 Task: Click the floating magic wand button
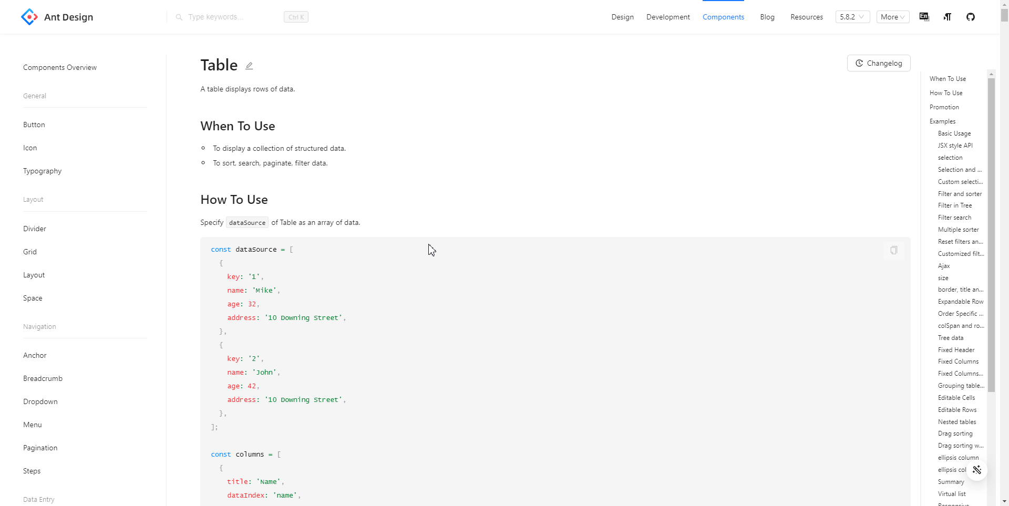(977, 470)
